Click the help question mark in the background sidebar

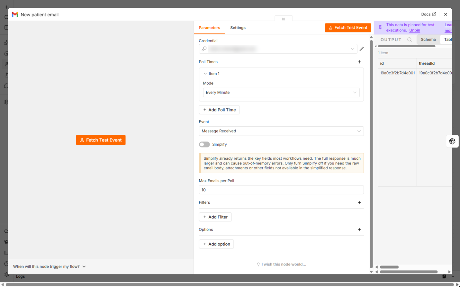click(6, 264)
